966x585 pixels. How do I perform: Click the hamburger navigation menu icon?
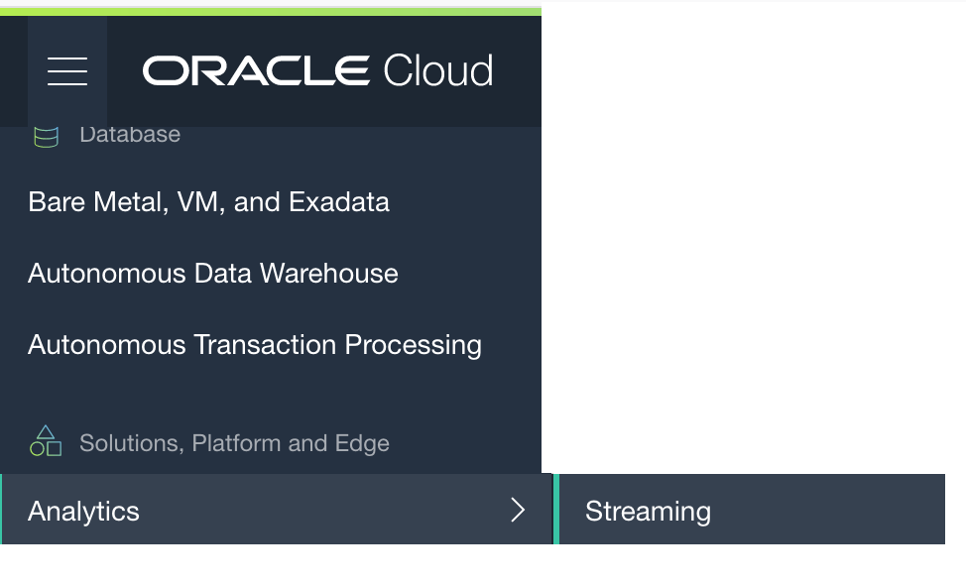(67, 71)
